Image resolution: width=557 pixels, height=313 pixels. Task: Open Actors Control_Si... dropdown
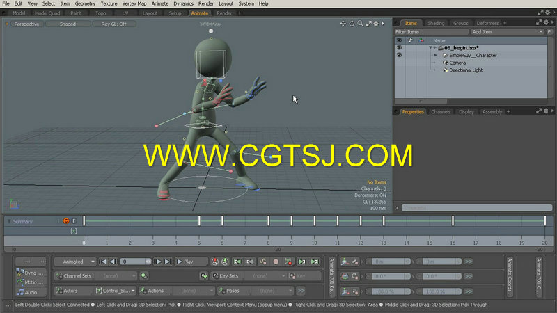pyautogui.click(x=115, y=291)
